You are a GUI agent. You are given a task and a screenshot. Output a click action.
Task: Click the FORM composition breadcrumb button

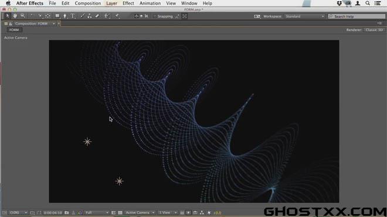coord(14,30)
